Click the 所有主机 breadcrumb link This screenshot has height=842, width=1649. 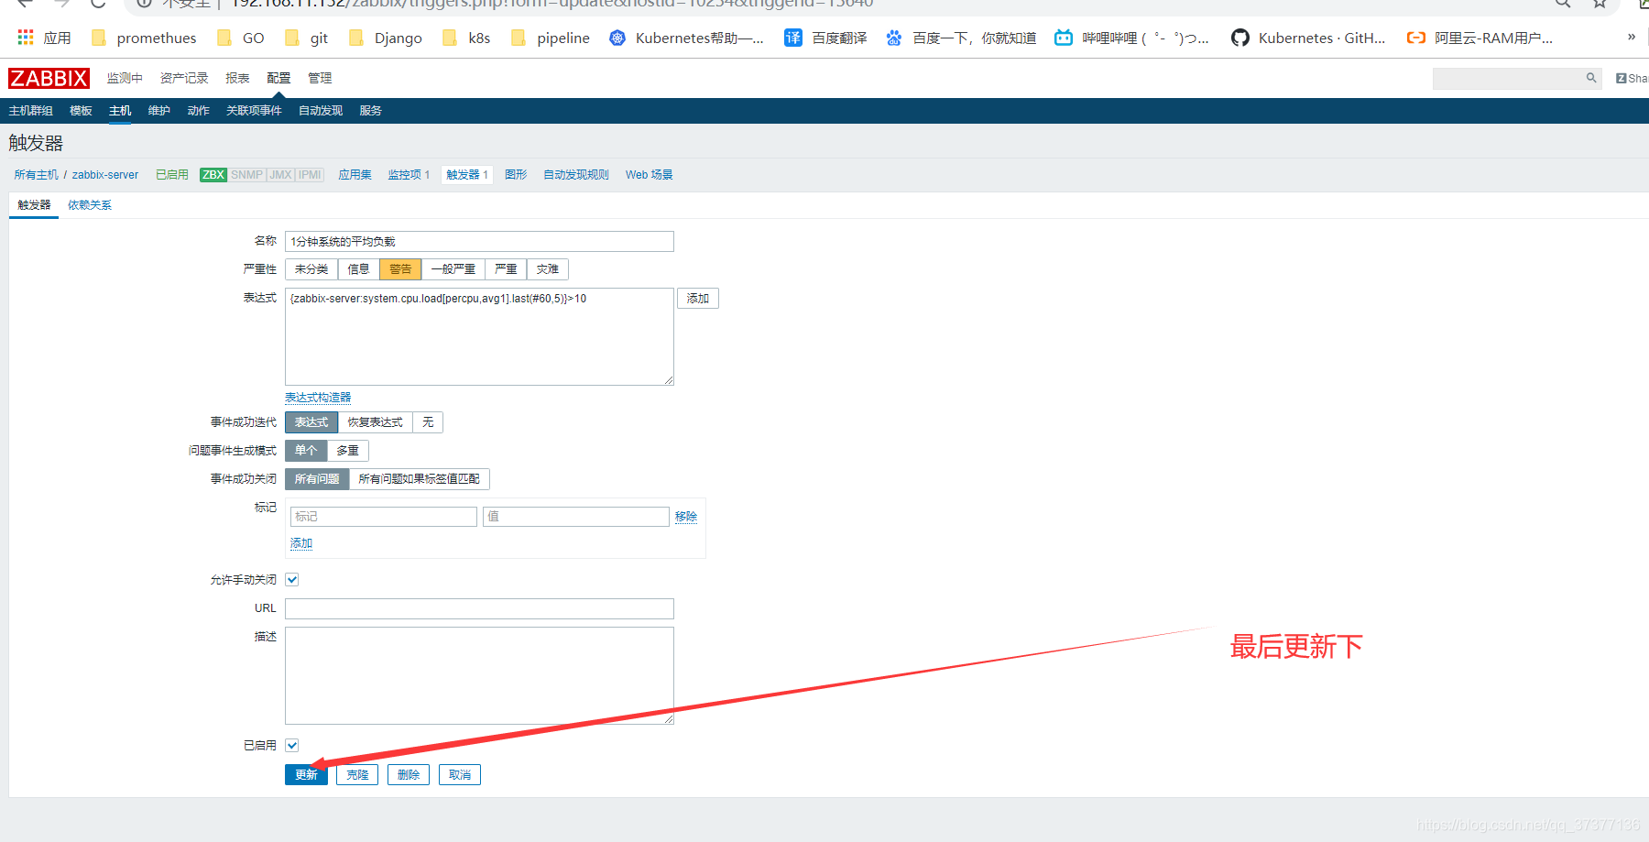tap(37, 175)
